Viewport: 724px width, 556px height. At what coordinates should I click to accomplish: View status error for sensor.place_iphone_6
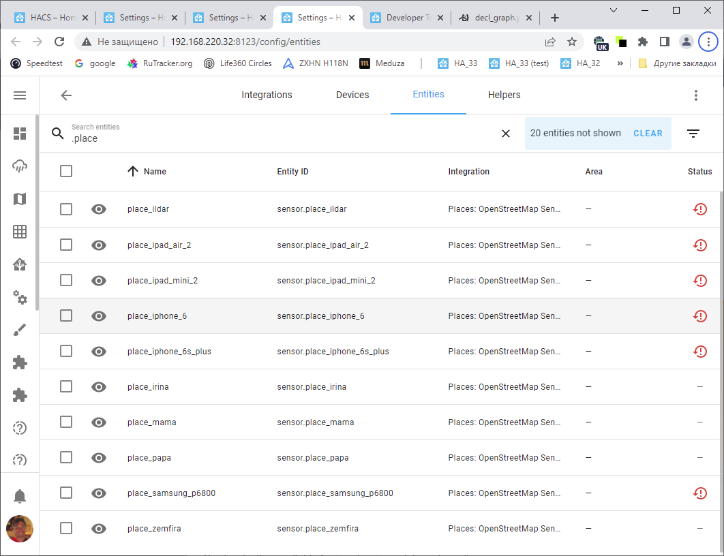(700, 315)
